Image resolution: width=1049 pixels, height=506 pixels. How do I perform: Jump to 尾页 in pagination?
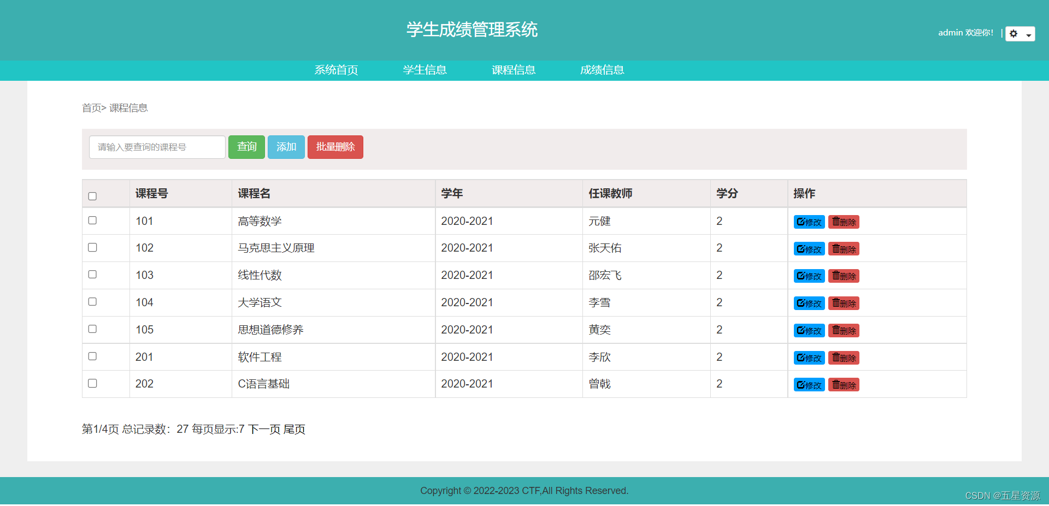coord(294,430)
